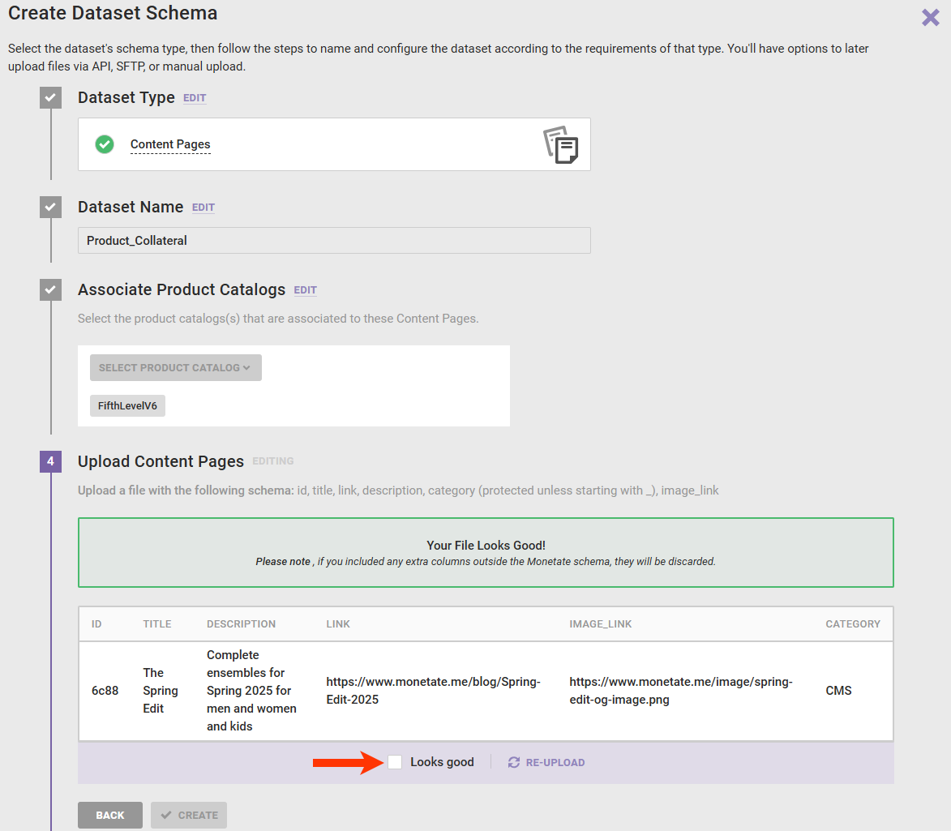Edit the Associate Product Catalogs step
This screenshot has height=831, width=951.
click(x=306, y=290)
